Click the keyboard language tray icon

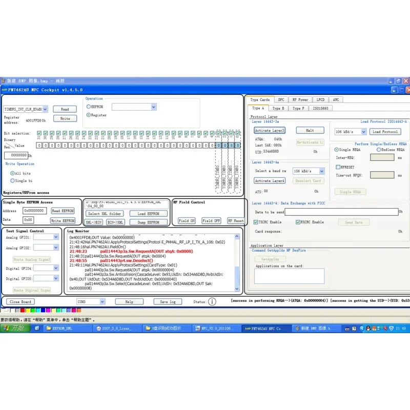click(347, 329)
